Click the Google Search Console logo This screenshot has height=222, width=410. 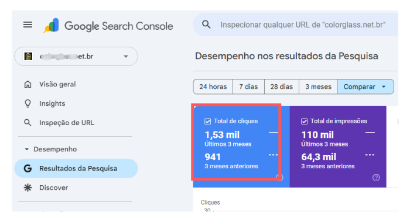(108, 26)
